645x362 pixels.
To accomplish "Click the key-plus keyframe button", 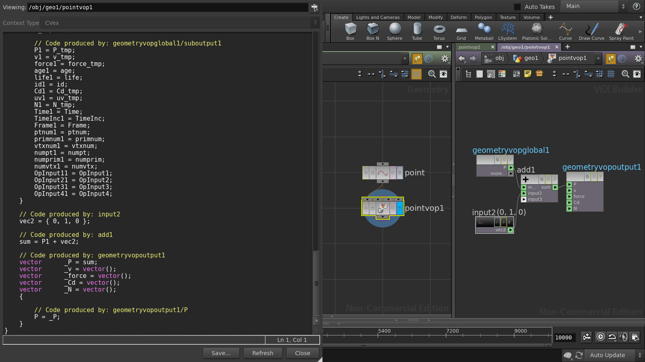I will click(x=587, y=337).
